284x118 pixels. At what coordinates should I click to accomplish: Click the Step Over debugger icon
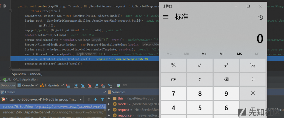click(76, 86)
